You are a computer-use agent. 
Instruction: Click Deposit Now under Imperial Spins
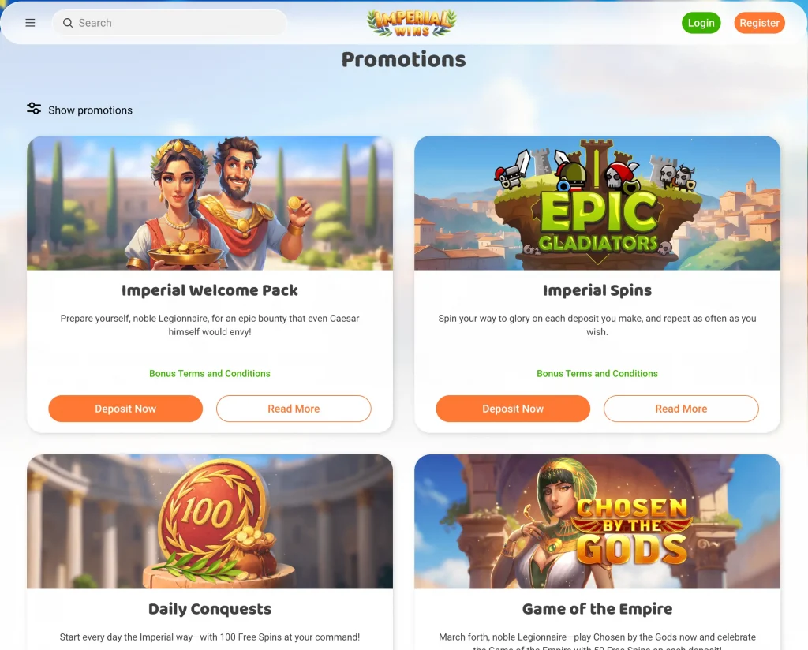click(x=513, y=409)
